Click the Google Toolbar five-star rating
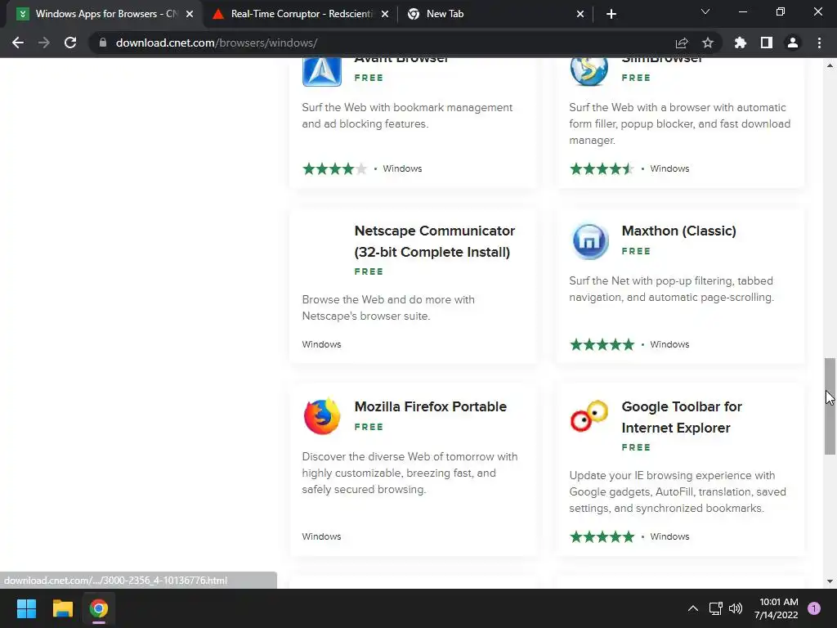The width and height of the screenshot is (837, 628). click(x=602, y=536)
